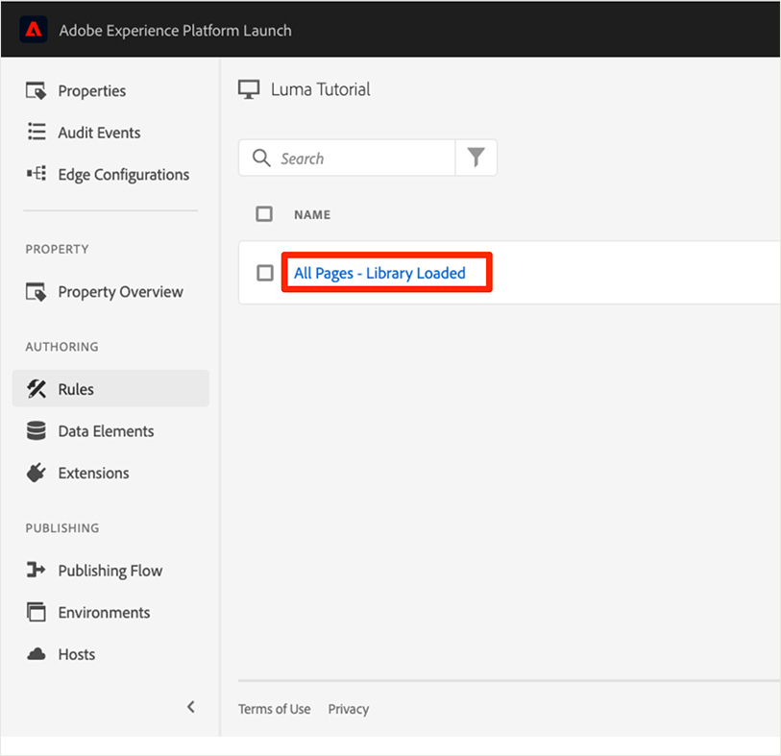The height and width of the screenshot is (756, 781).
Task: Click the Property Overview icon
Action: pos(36,292)
